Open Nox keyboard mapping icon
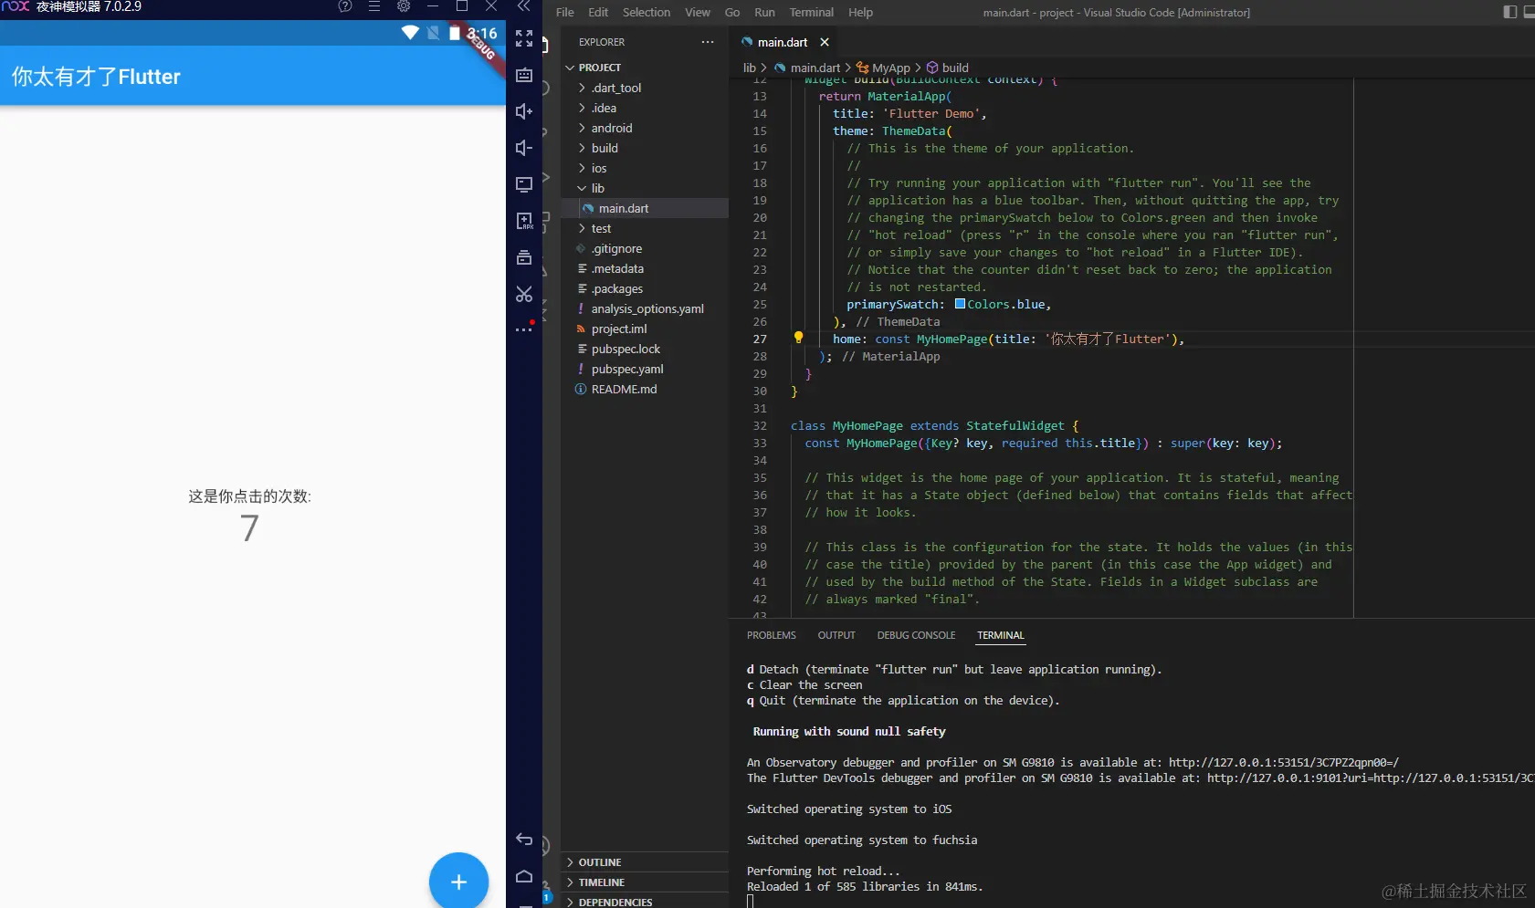This screenshot has height=908, width=1535. click(x=524, y=75)
